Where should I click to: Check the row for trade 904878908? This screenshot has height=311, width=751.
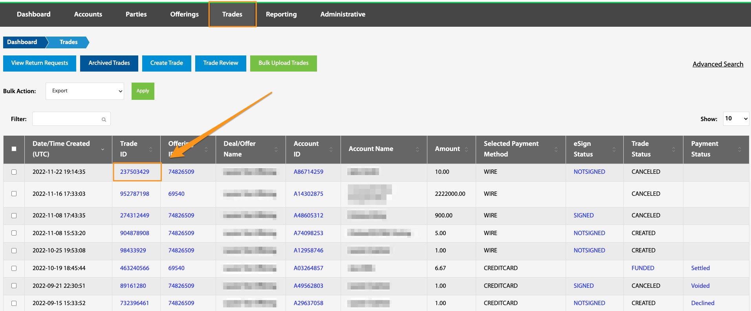(x=14, y=233)
